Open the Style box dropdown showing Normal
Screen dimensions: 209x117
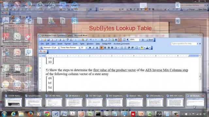coord(59,48)
